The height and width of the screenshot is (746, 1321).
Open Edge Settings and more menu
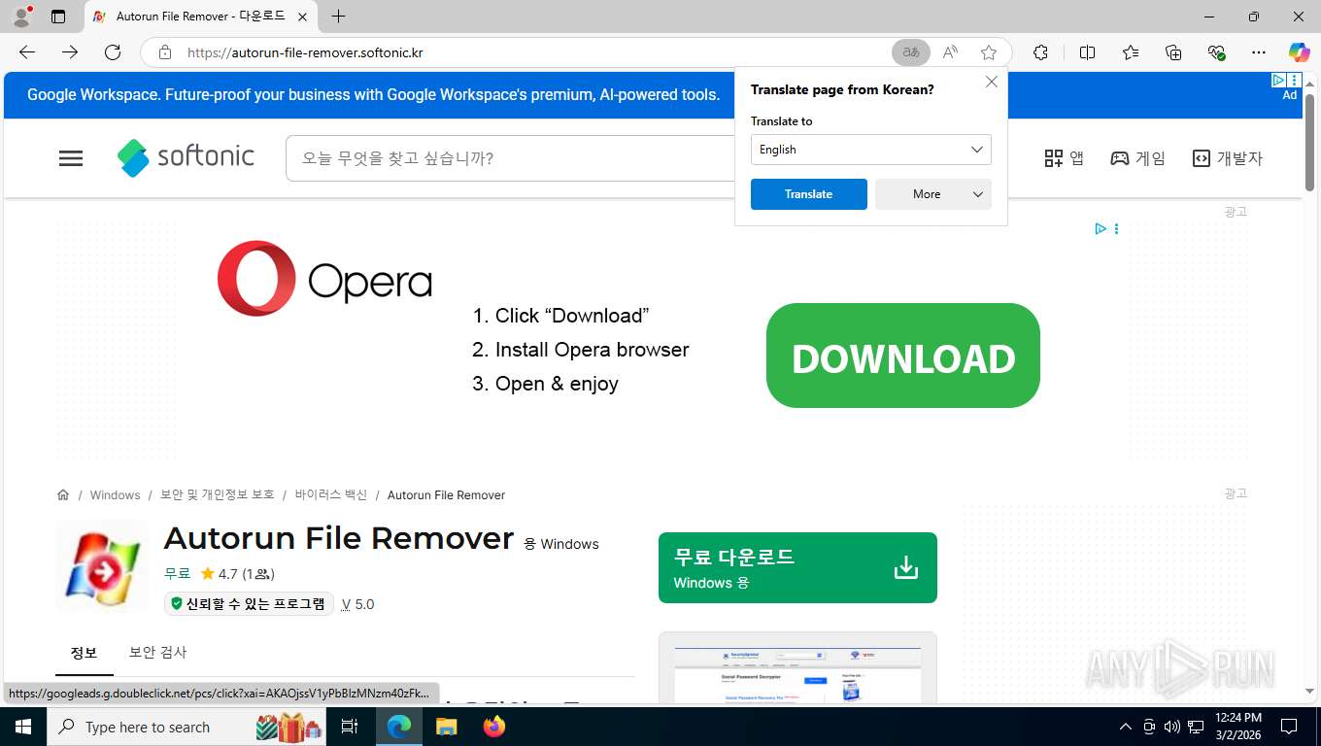tap(1259, 52)
